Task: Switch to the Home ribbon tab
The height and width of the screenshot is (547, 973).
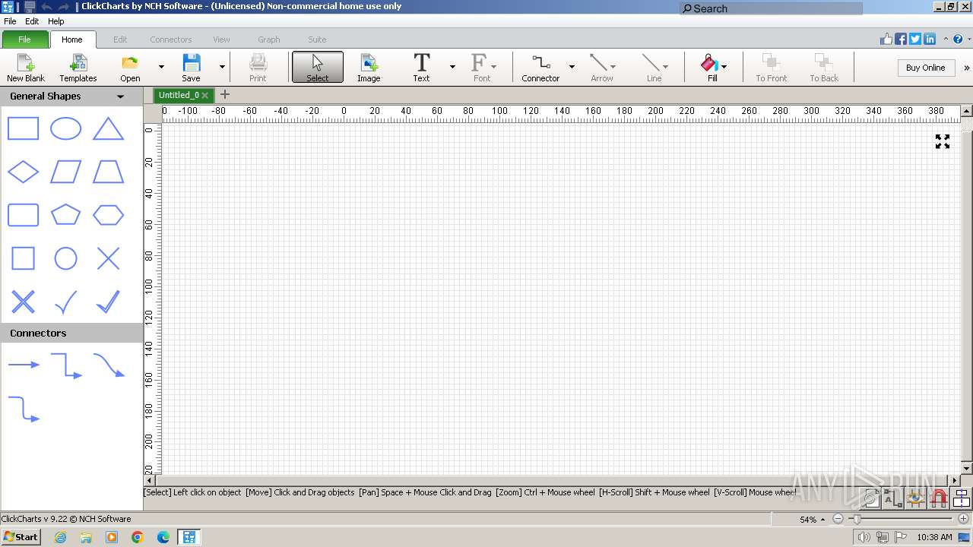Action: click(72, 40)
